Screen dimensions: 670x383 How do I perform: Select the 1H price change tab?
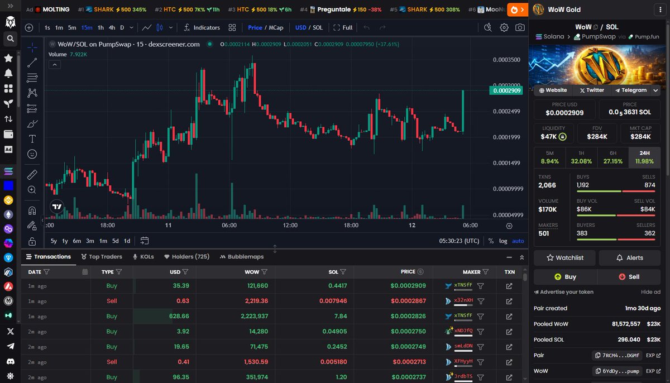tap(581, 157)
